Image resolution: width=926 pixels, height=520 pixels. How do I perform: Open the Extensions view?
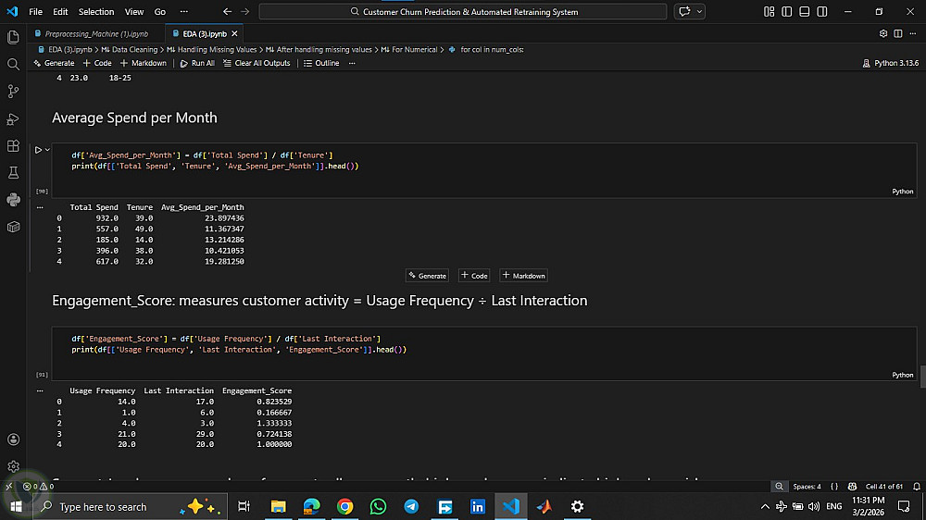pos(13,145)
